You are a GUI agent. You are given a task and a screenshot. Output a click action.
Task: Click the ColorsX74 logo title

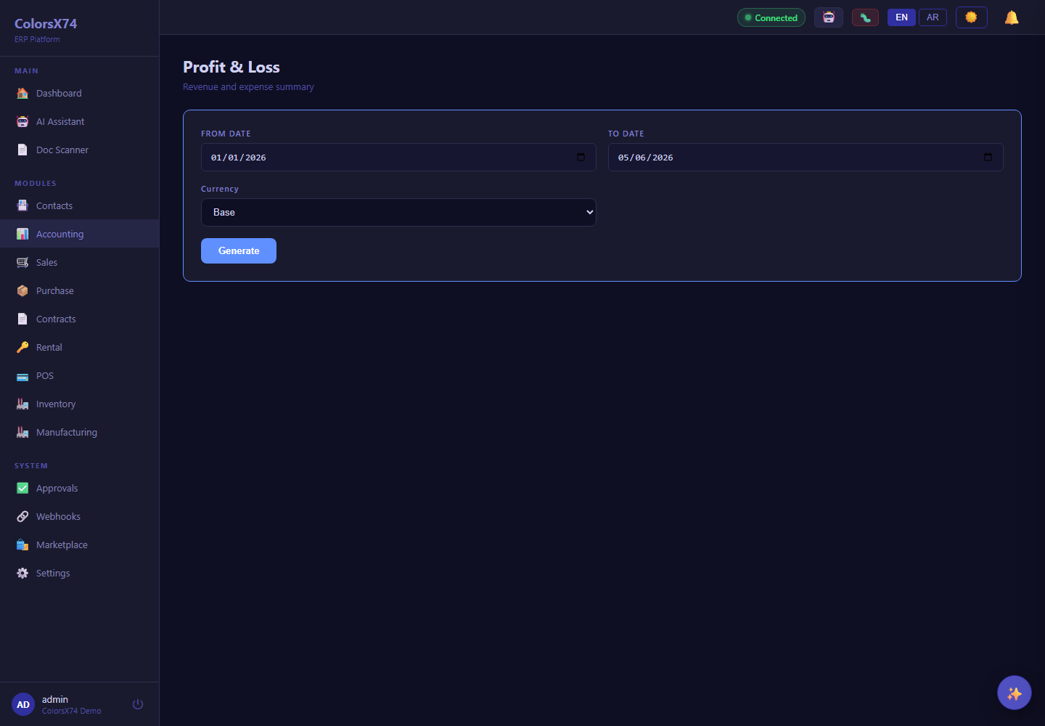[x=46, y=23]
